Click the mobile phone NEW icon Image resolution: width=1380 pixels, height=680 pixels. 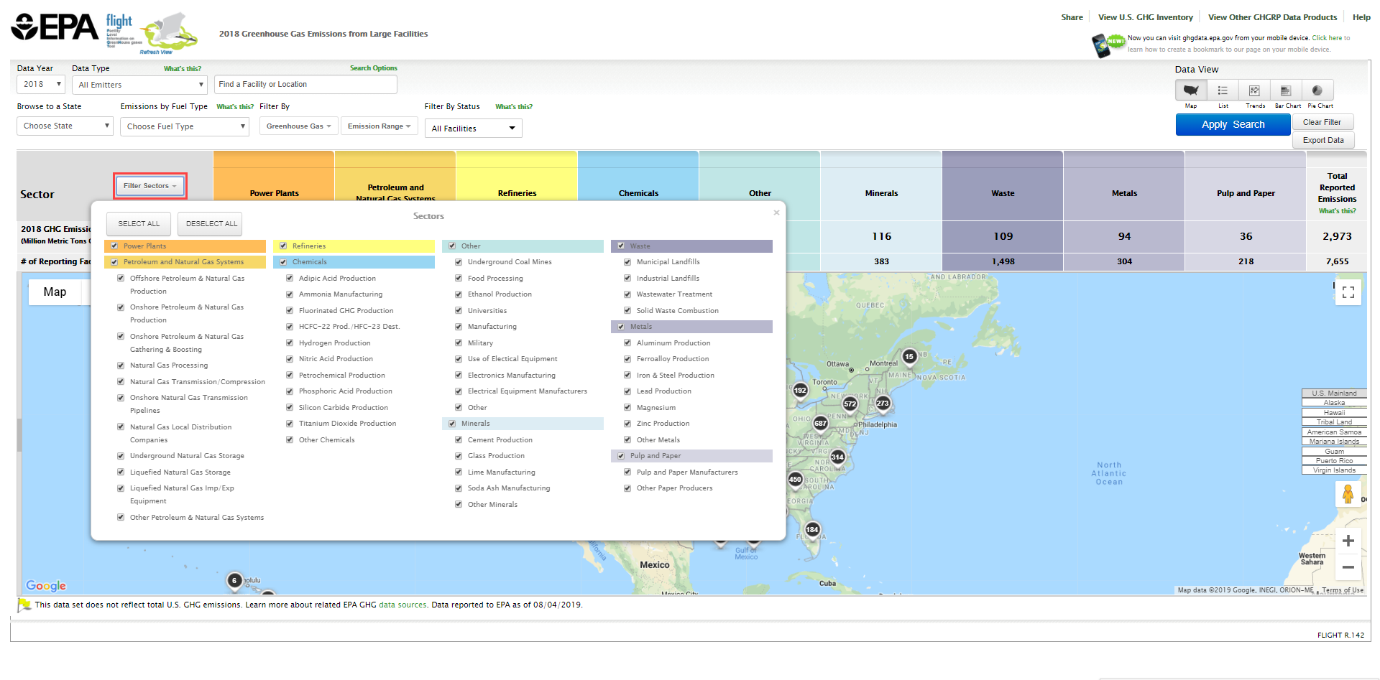click(x=1108, y=45)
